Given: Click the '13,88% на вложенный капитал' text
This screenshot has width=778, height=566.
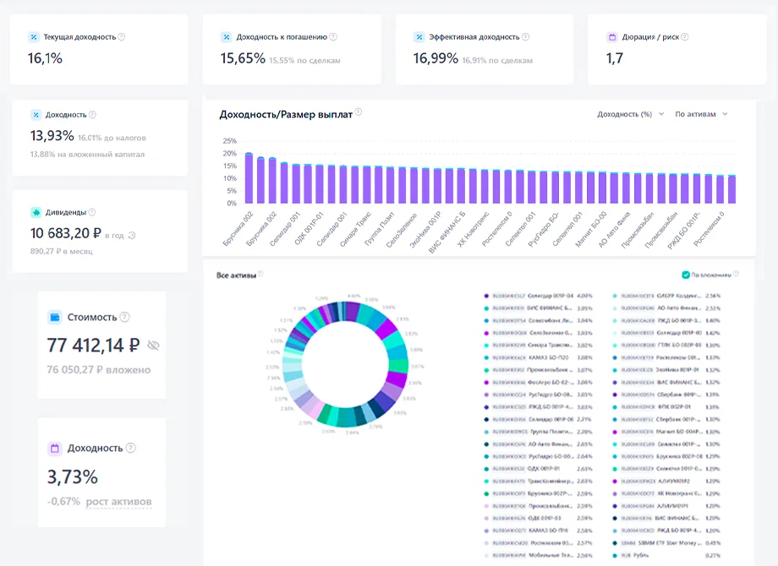Looking at the screenshot, I should (87, 154).
